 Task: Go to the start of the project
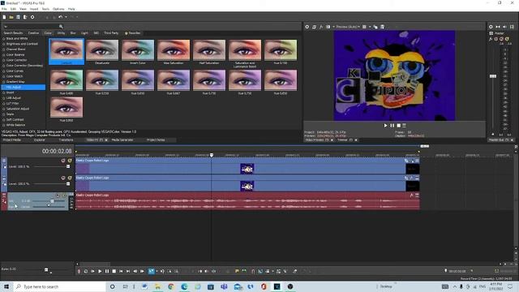(121, 271)
